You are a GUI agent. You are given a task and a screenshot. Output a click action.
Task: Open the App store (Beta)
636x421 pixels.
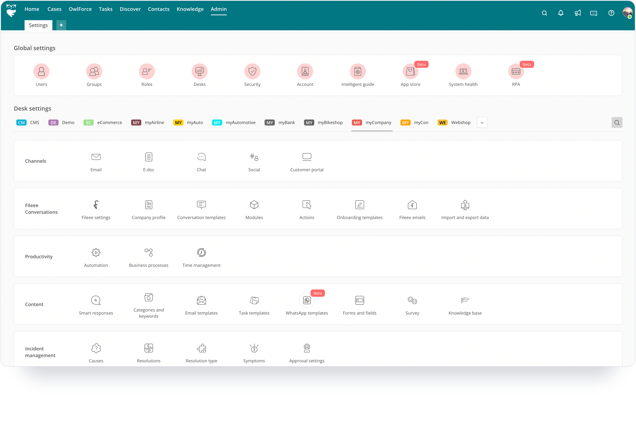410,71
